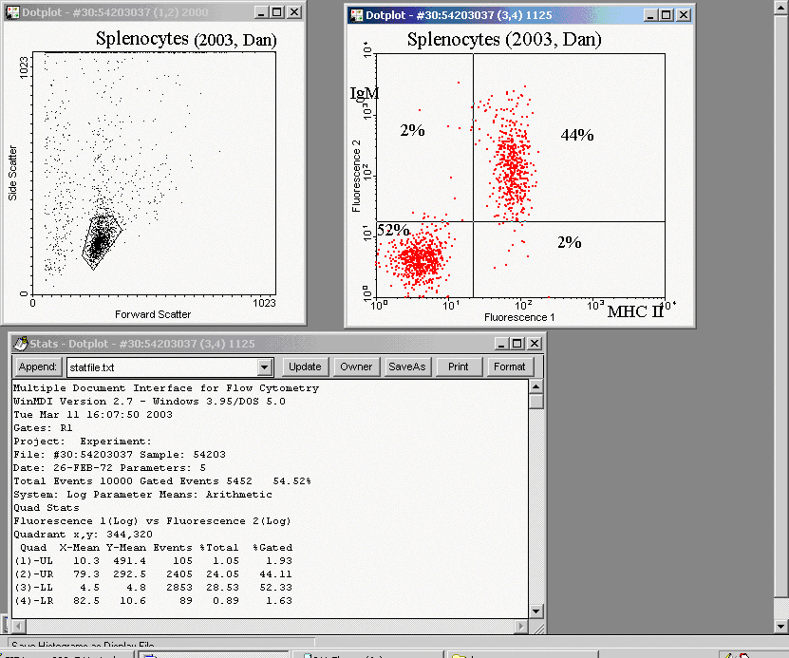This screenshot has width=789, height=658.
Task: Print the statistics report
Action: [x=458, y=367]
